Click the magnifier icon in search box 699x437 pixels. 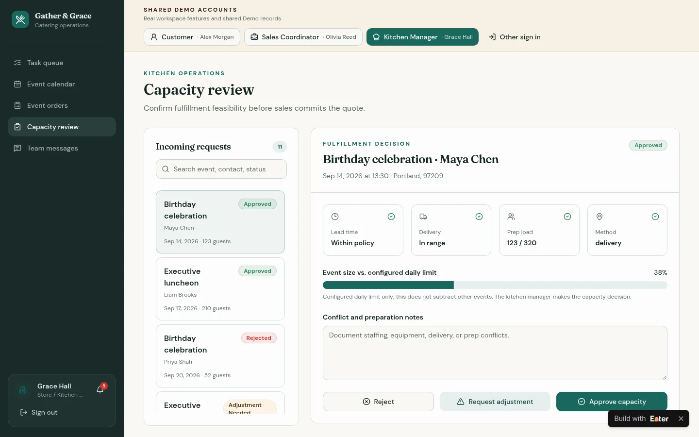pyautogui.click(x=166, y=169)
